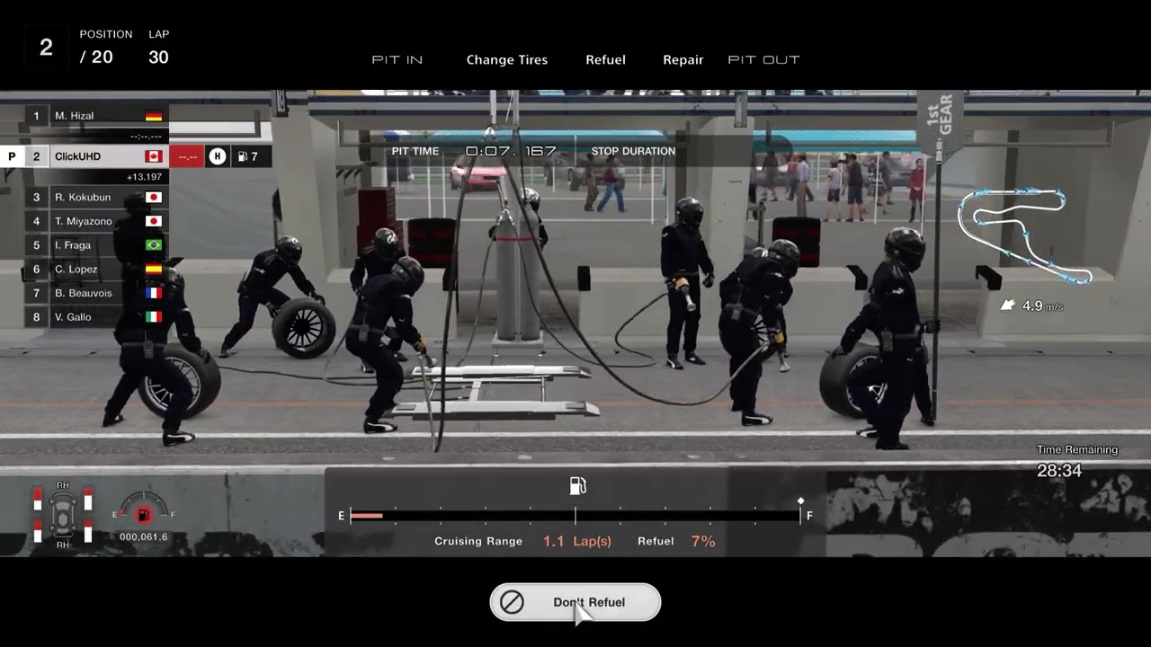Click the Japan flag beside T. Miyazono
The height and width of the screenshot is (647, 1151).
click(154, 221)
